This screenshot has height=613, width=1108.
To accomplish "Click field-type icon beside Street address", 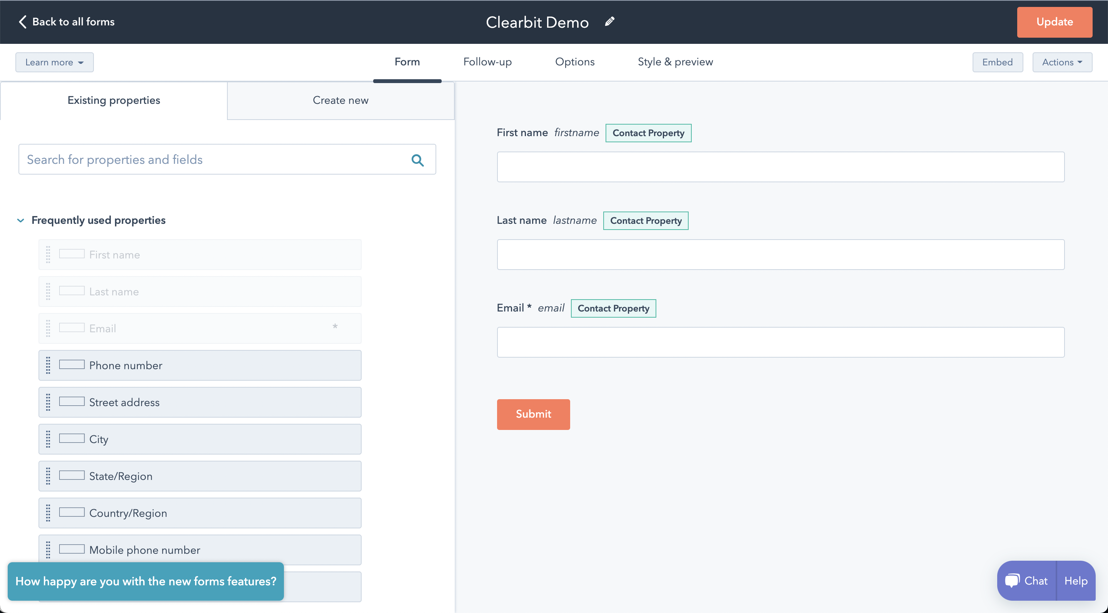I will tap(72, 401).
